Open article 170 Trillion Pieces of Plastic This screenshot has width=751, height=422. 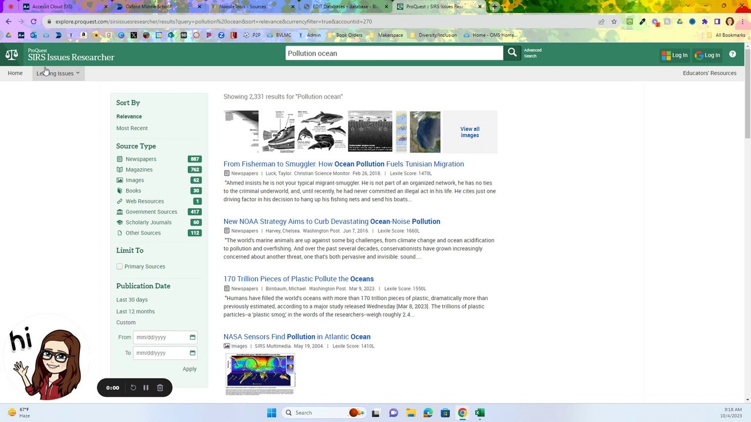[299, 279]
